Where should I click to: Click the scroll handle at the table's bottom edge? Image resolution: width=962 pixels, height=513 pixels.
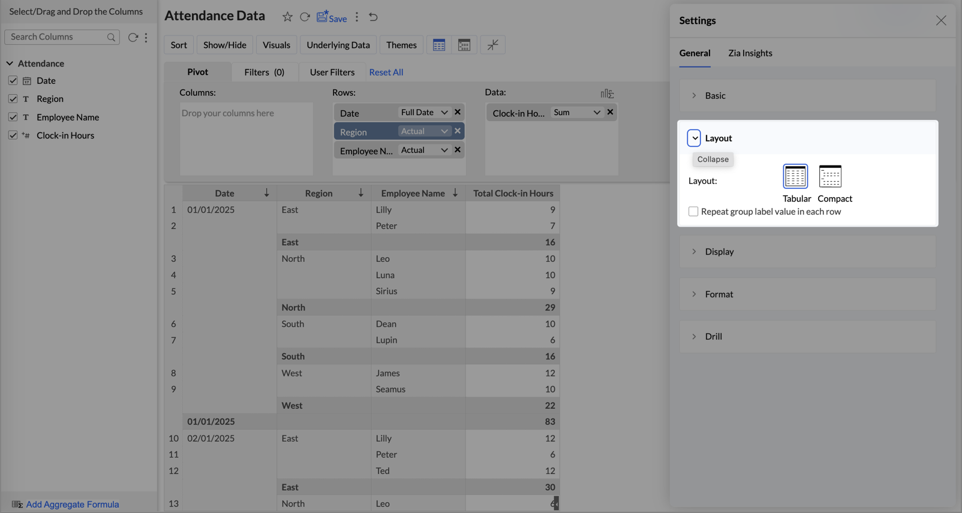(x=556, y=503)
